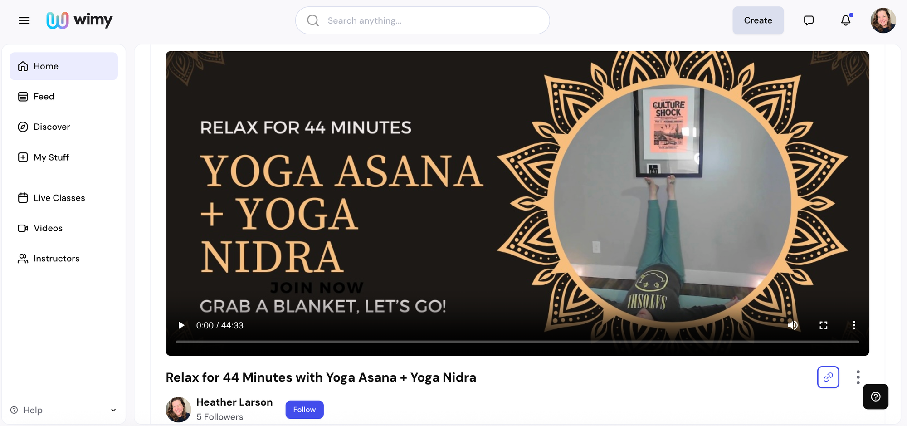The height and width of the screenshot is (426, 907).
Task: Expand the Help section chevron
Action: [x=113, y=410]
